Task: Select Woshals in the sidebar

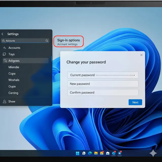Action: 14,80
